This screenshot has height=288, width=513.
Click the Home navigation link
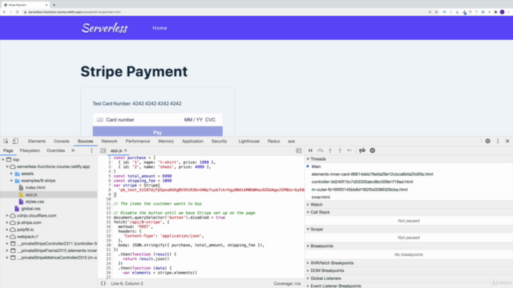tap(160, 28)
